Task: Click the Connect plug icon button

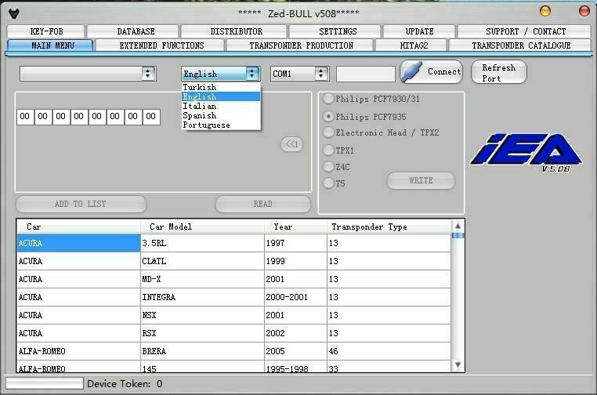Action: [x=431, y=71]
